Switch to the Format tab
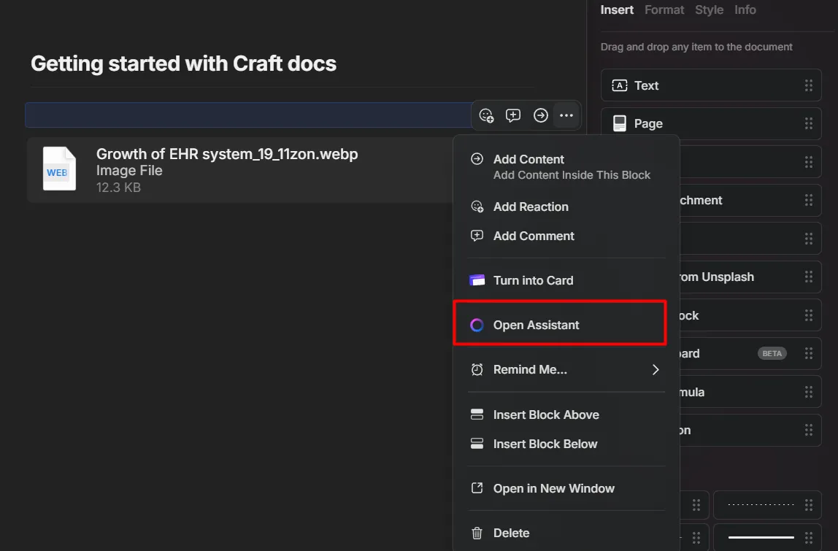This screenshot has height=551, width=838. pos(664,10)
